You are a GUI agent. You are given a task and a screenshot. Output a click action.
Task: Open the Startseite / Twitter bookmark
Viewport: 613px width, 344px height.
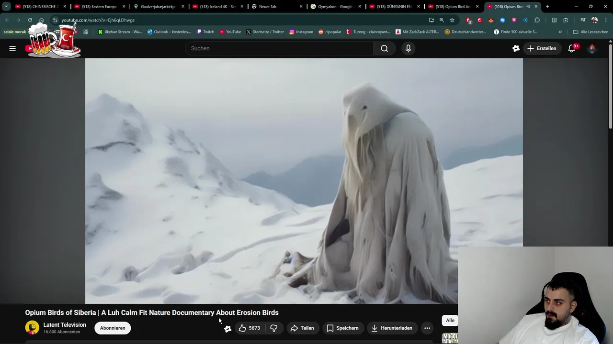(x=265, y=32)
